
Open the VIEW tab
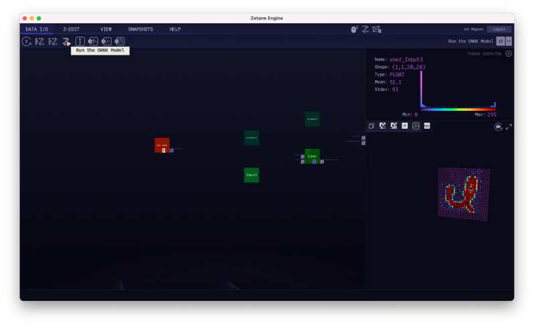click(x=106, y=29)
